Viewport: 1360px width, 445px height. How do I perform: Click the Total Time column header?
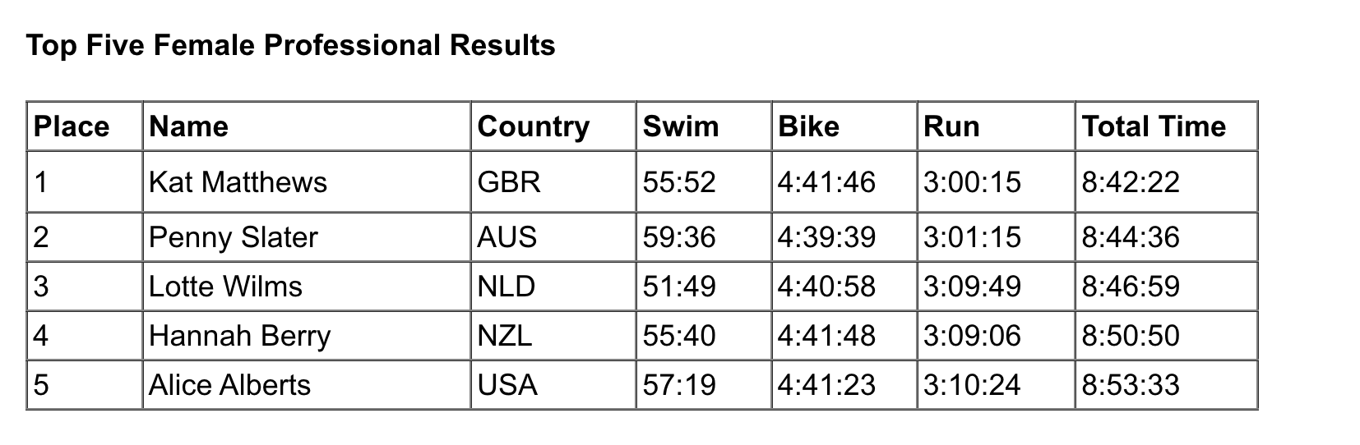[x=1167, y=126]
